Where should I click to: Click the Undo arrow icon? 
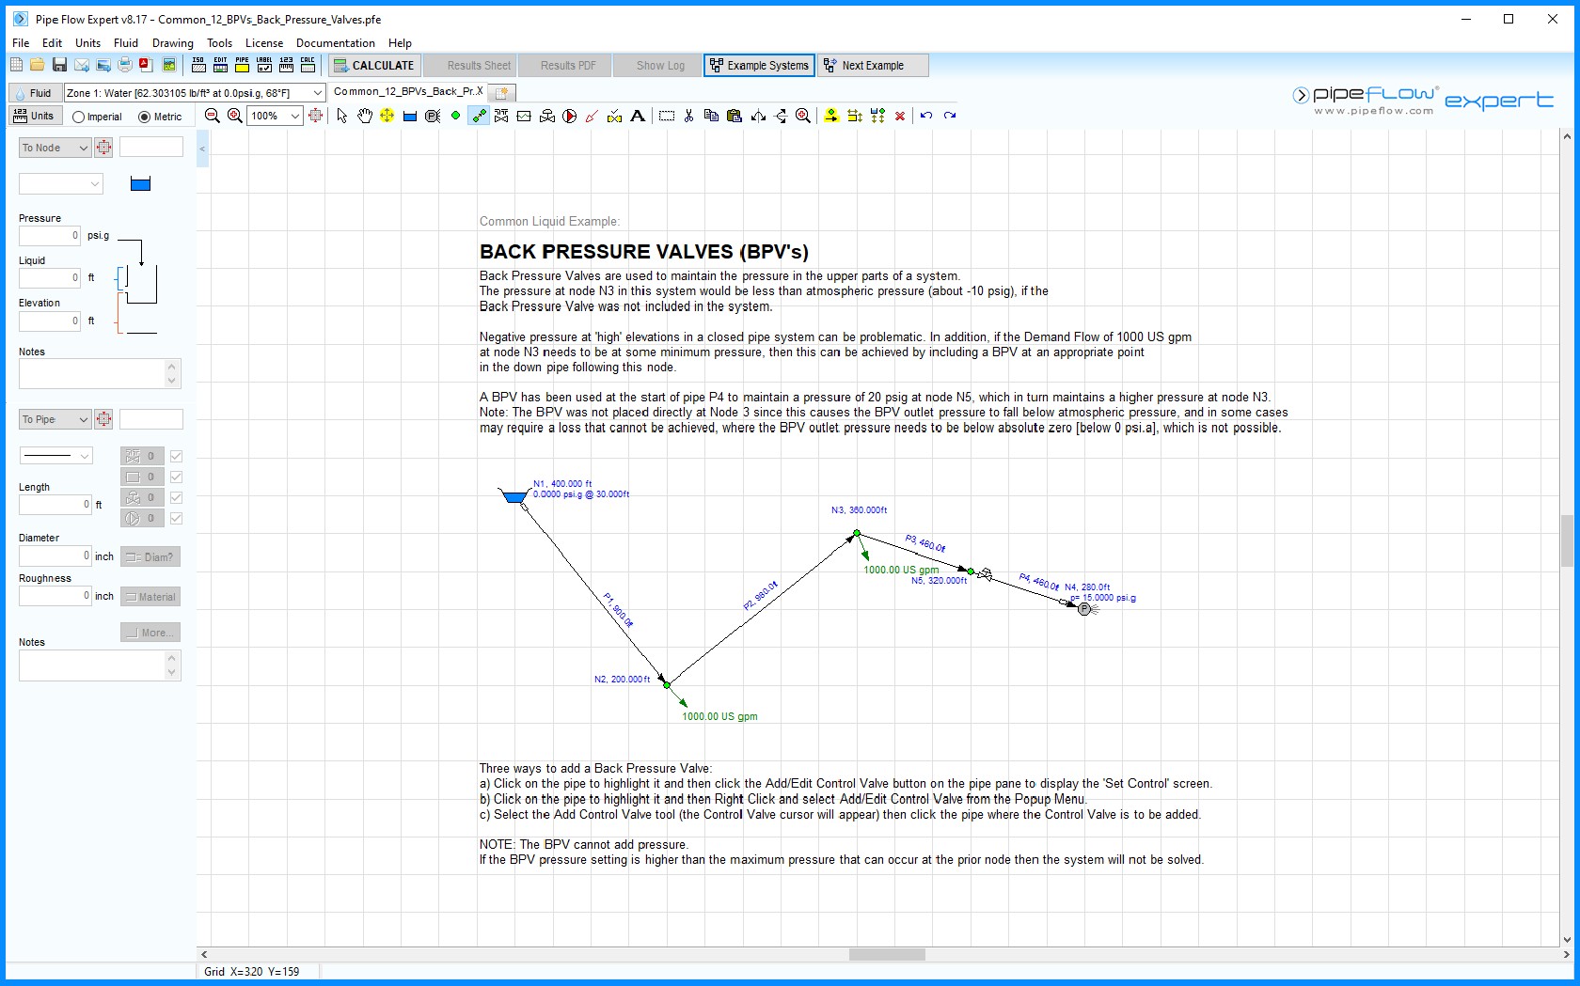pyautogui.click(x=926, y=116)
